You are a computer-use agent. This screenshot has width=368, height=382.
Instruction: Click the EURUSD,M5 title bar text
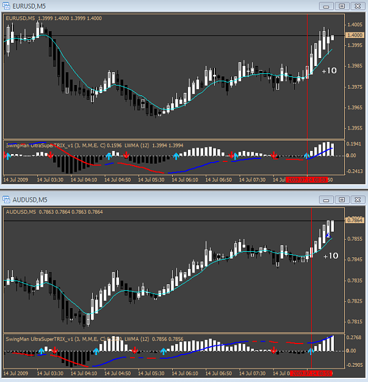click(x=29, y=6)
